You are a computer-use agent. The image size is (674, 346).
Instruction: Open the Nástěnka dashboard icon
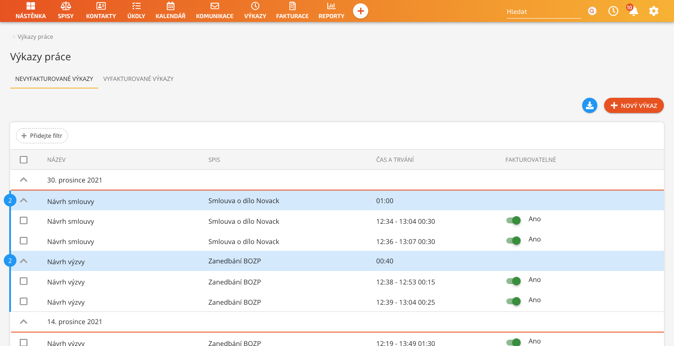point(31,6)
